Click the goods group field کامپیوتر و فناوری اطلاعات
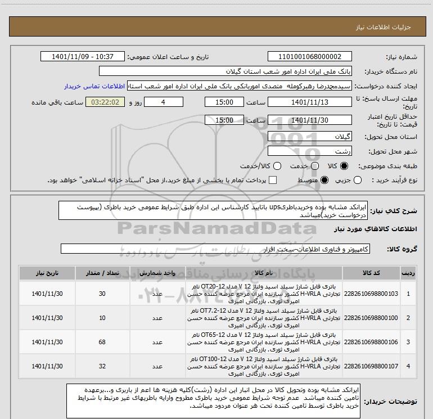 pyautogui.click(x=215, y=249)
